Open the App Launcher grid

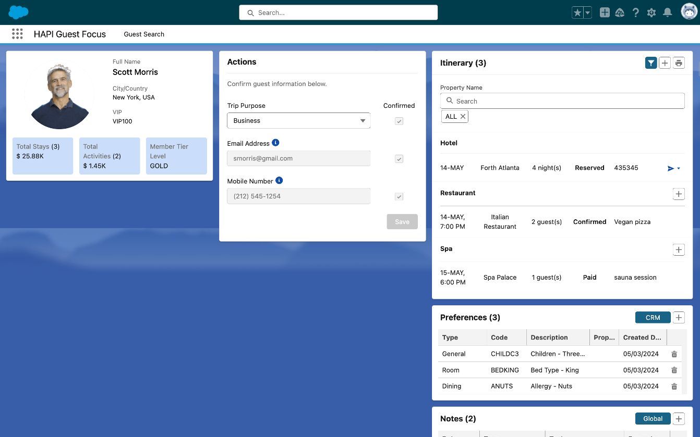17,34
